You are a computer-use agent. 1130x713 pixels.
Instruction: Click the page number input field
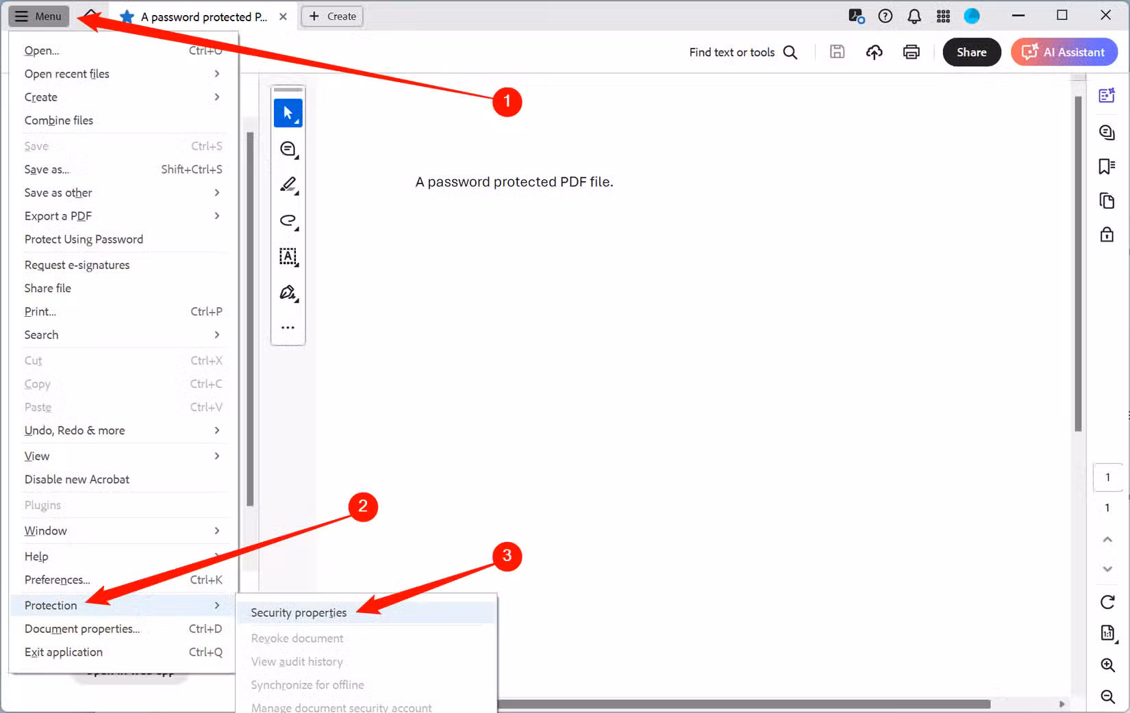coord(1107,477)
